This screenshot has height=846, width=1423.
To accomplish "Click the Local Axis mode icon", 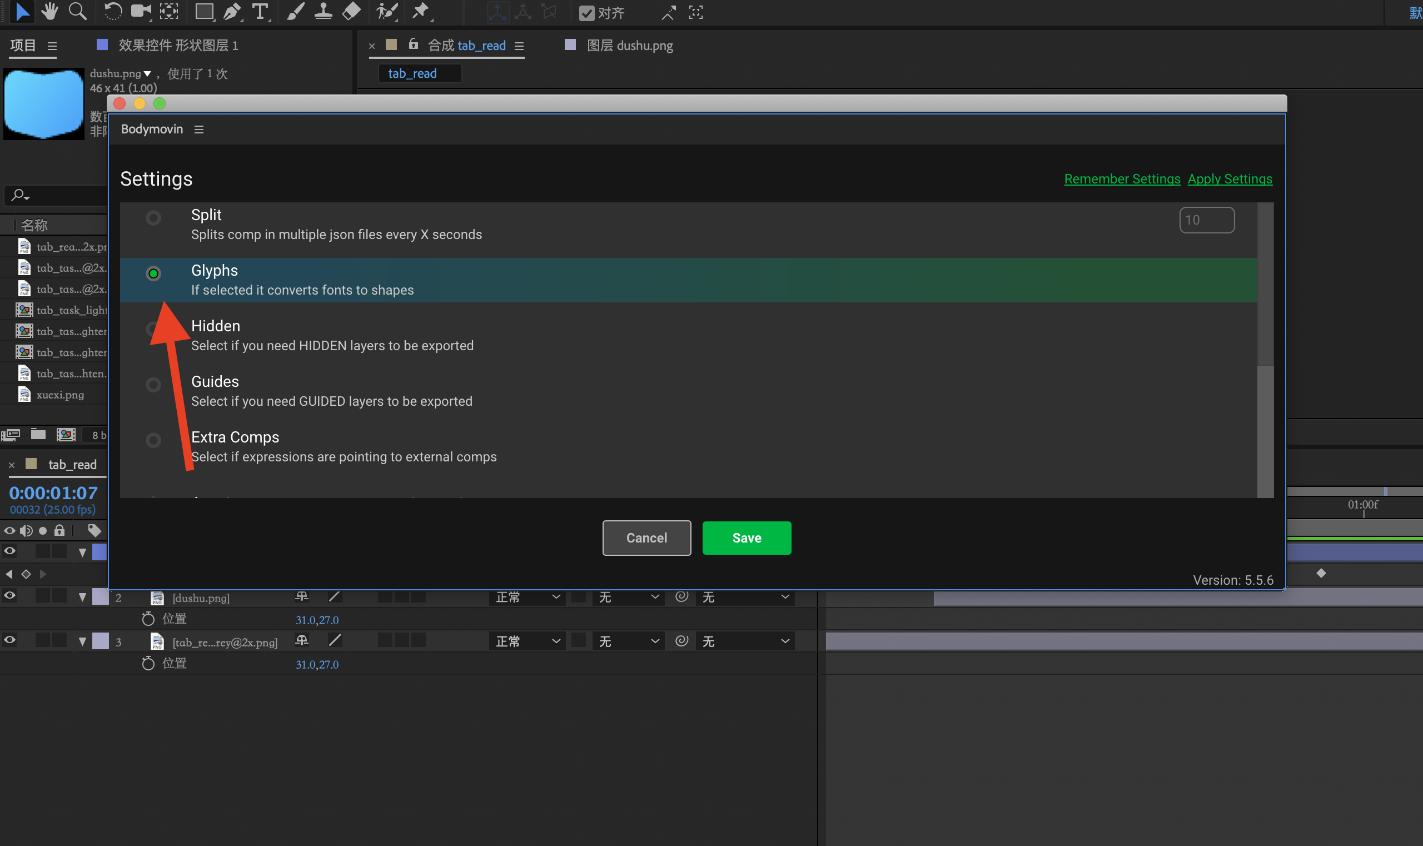I will click(x=497, y=13).
